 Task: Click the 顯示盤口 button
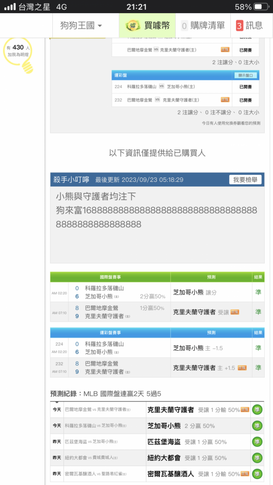(x=245, y=75)
